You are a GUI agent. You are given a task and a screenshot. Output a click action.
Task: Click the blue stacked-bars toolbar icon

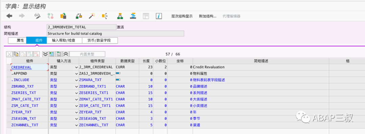click(x=133, y=16)
